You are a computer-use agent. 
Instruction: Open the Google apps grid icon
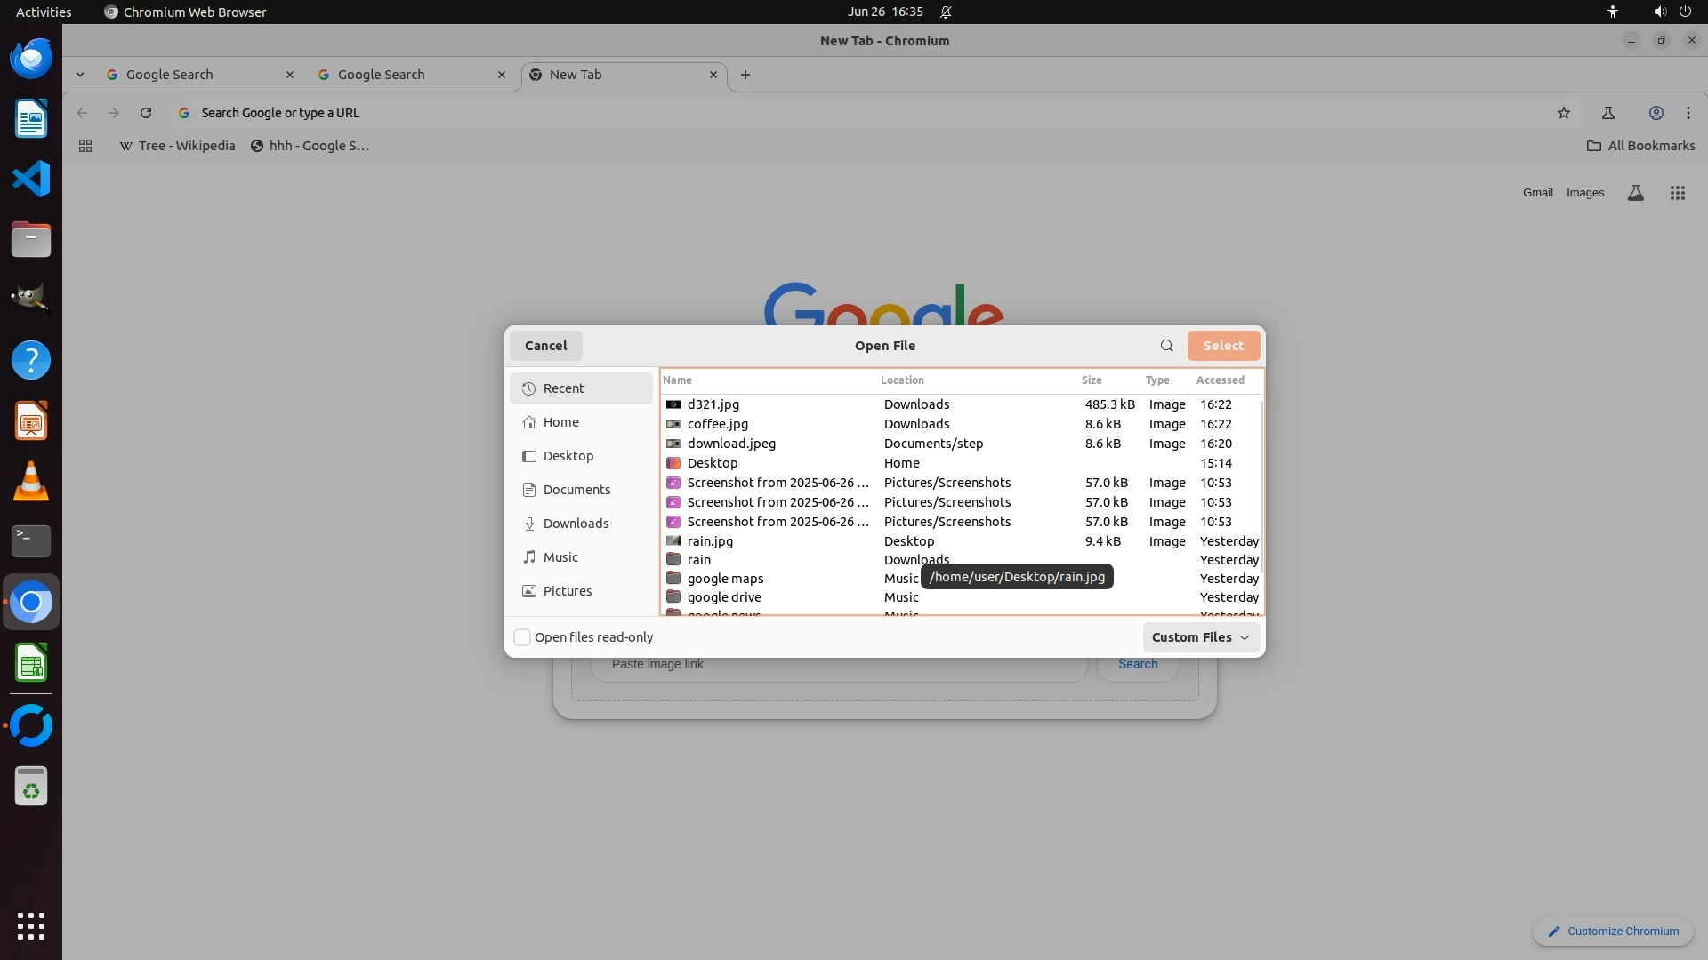(x=1677, y=193)
